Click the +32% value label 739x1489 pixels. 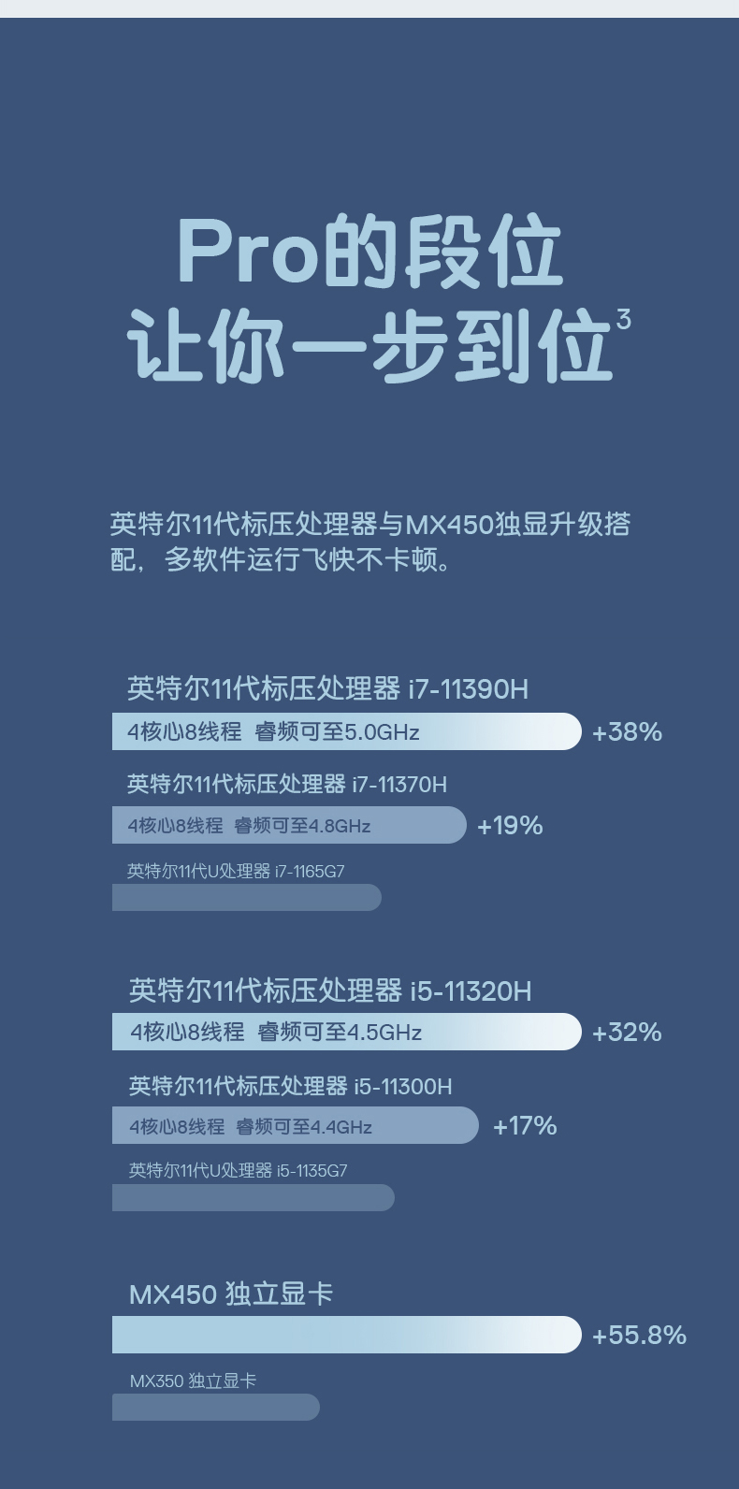tap(627, 1032)
